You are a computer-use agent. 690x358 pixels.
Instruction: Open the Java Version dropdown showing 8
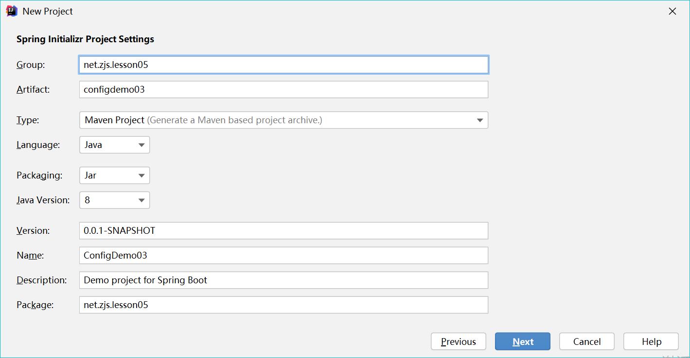point(114,200)
